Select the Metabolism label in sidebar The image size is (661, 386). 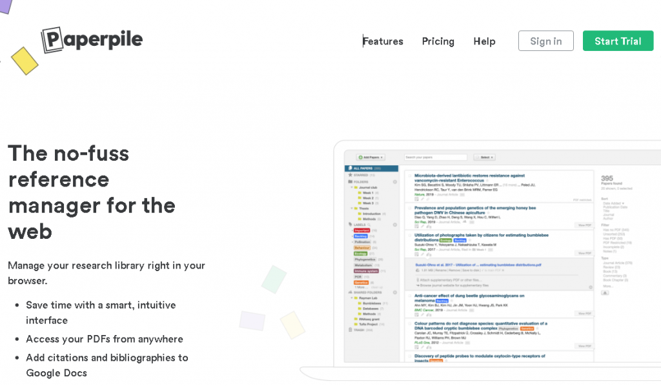[x=363, y=265]
